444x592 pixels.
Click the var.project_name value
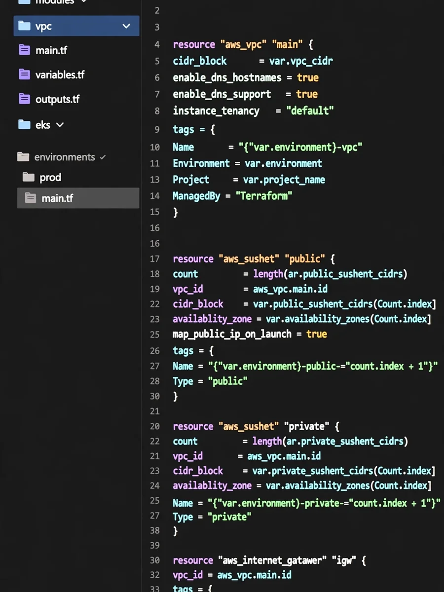point(284,180)
